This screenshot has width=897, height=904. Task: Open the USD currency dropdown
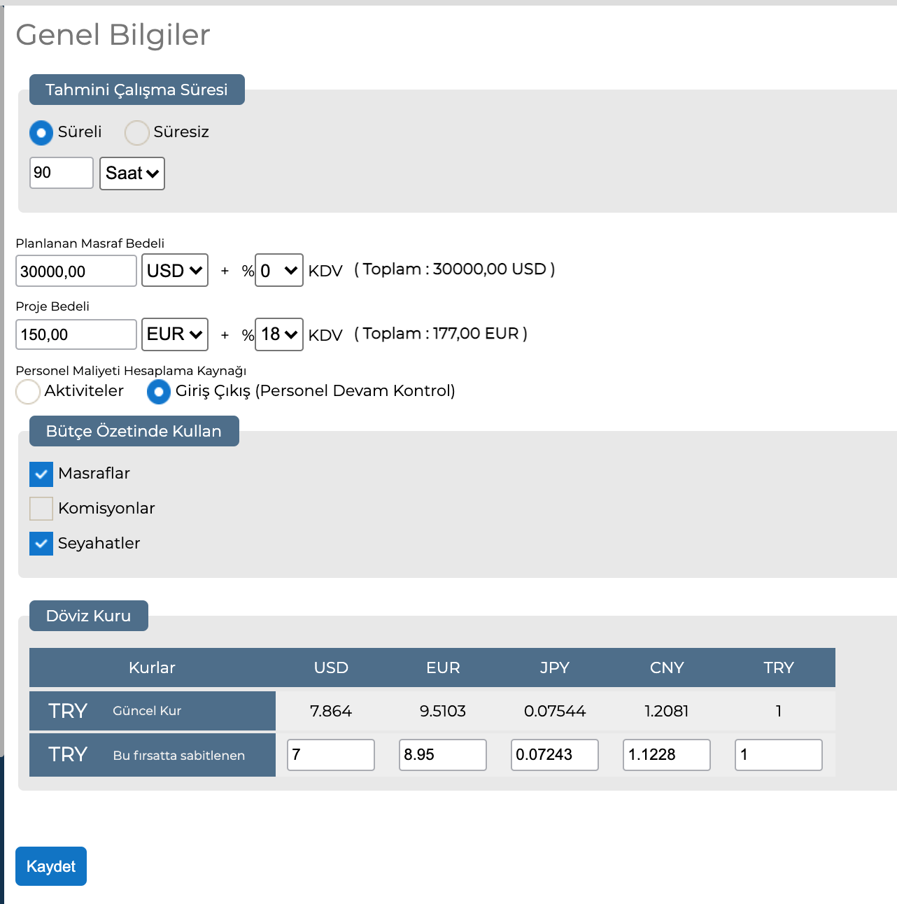point(175,270)
